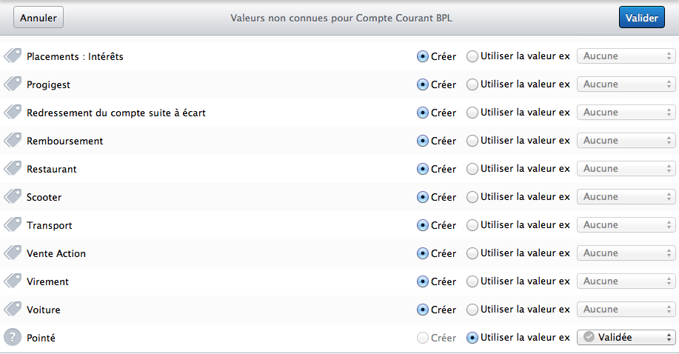
Task: Click the tag icon next to Virement
Action: click(x=13, y=281)
